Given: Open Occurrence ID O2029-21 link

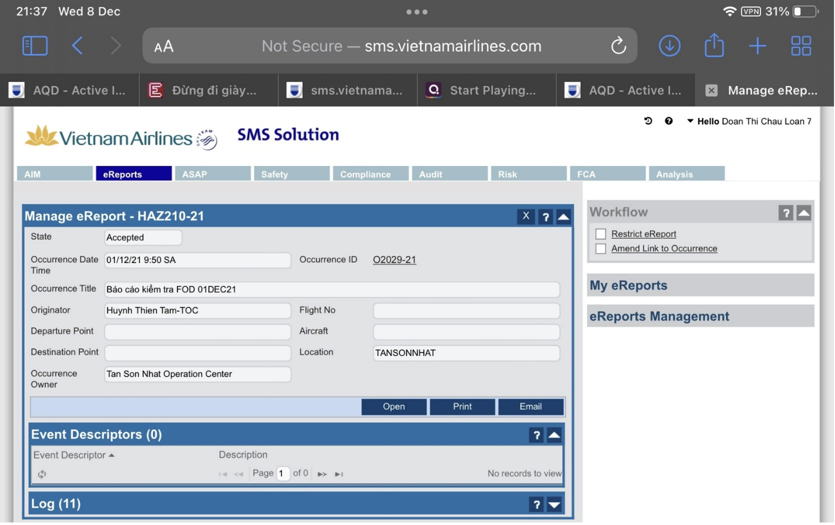Looking at the screenshot, I should (x=395, y=259).
